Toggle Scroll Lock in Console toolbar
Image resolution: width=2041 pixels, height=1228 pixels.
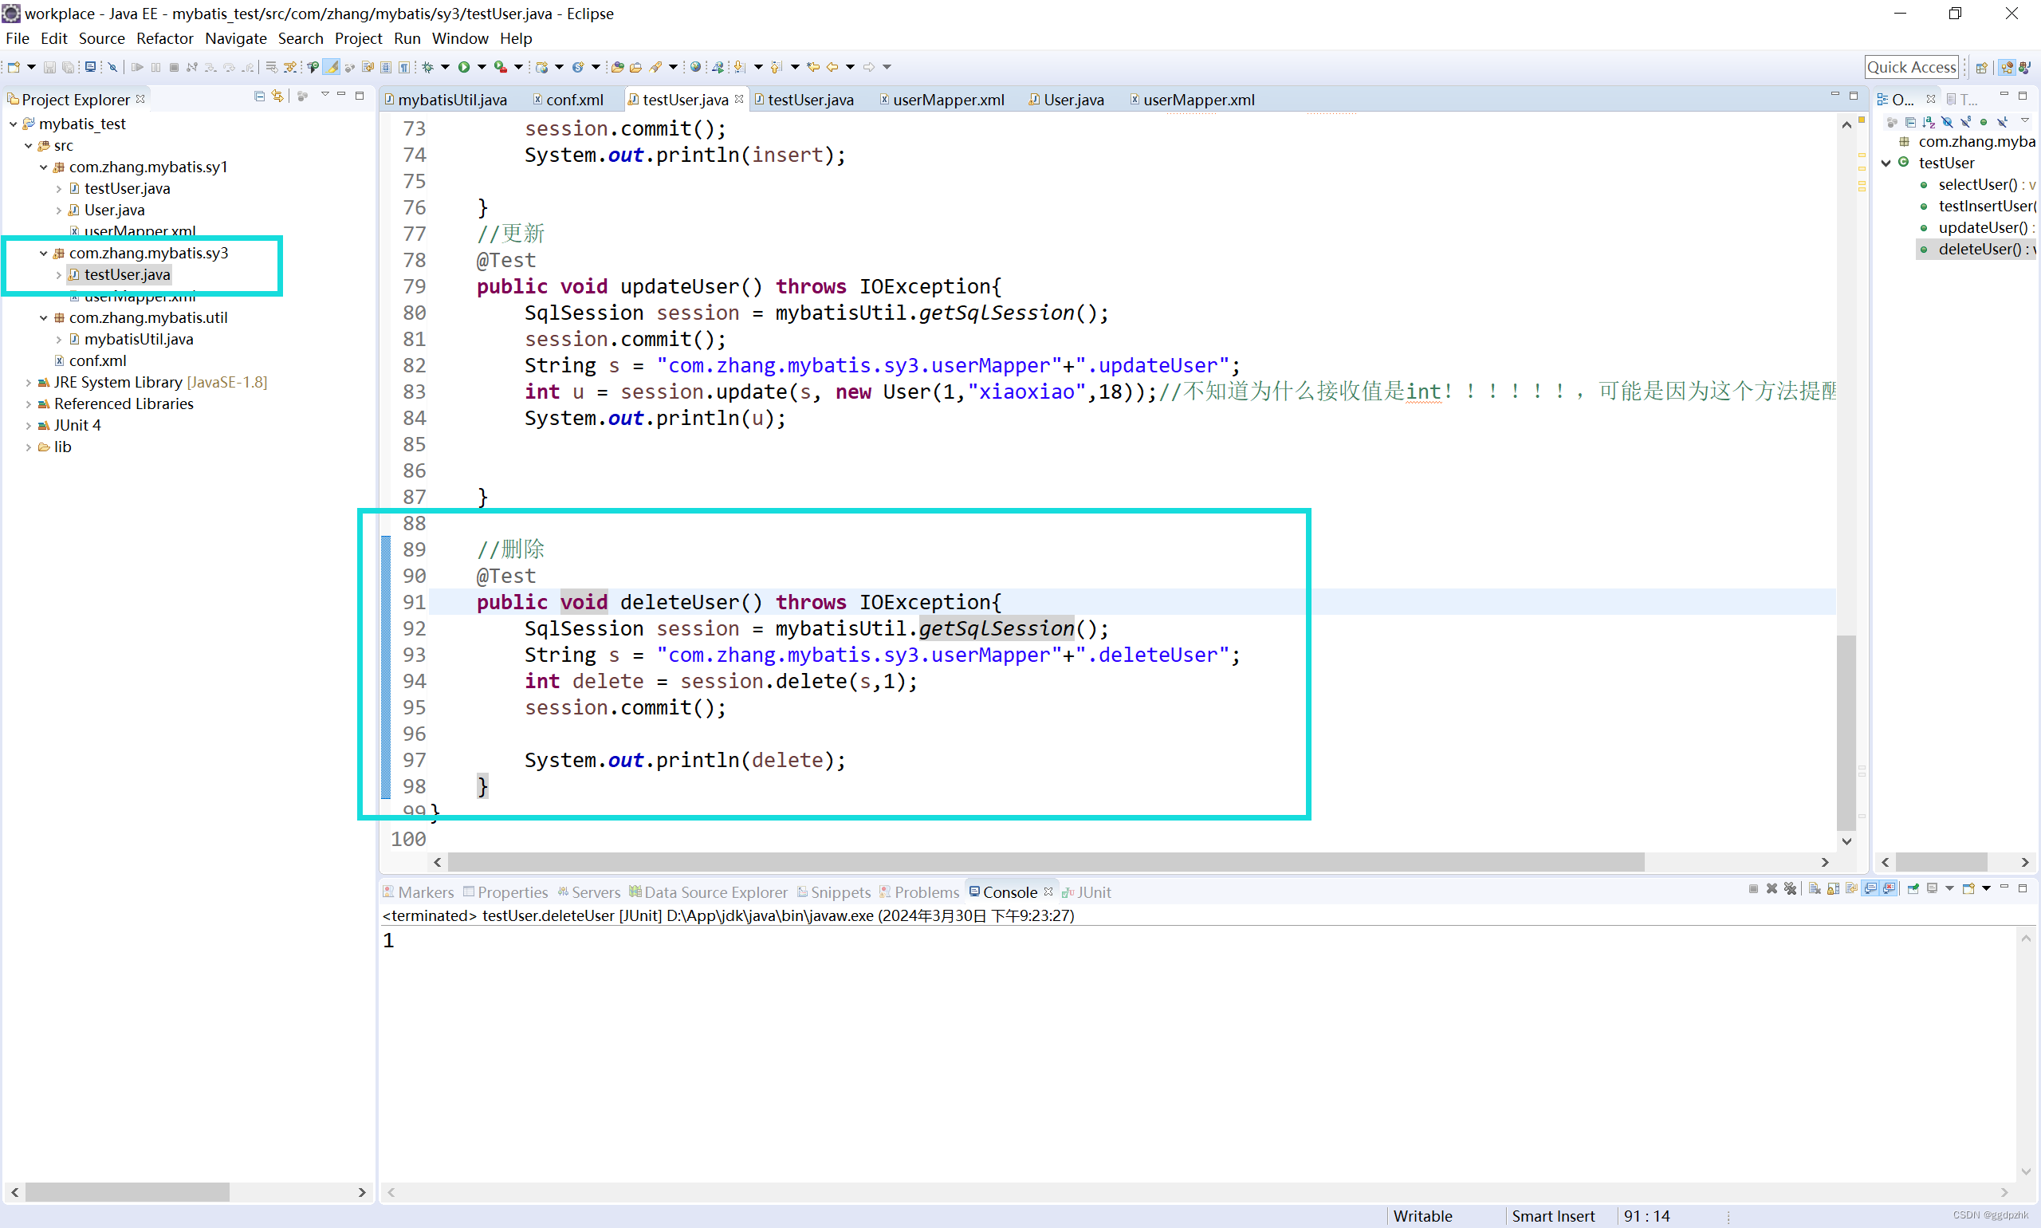point(1833,889)
